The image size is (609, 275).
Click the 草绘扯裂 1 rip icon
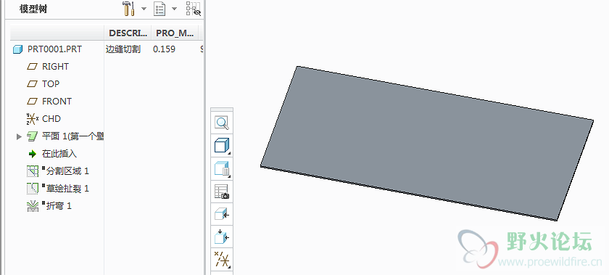32,189
